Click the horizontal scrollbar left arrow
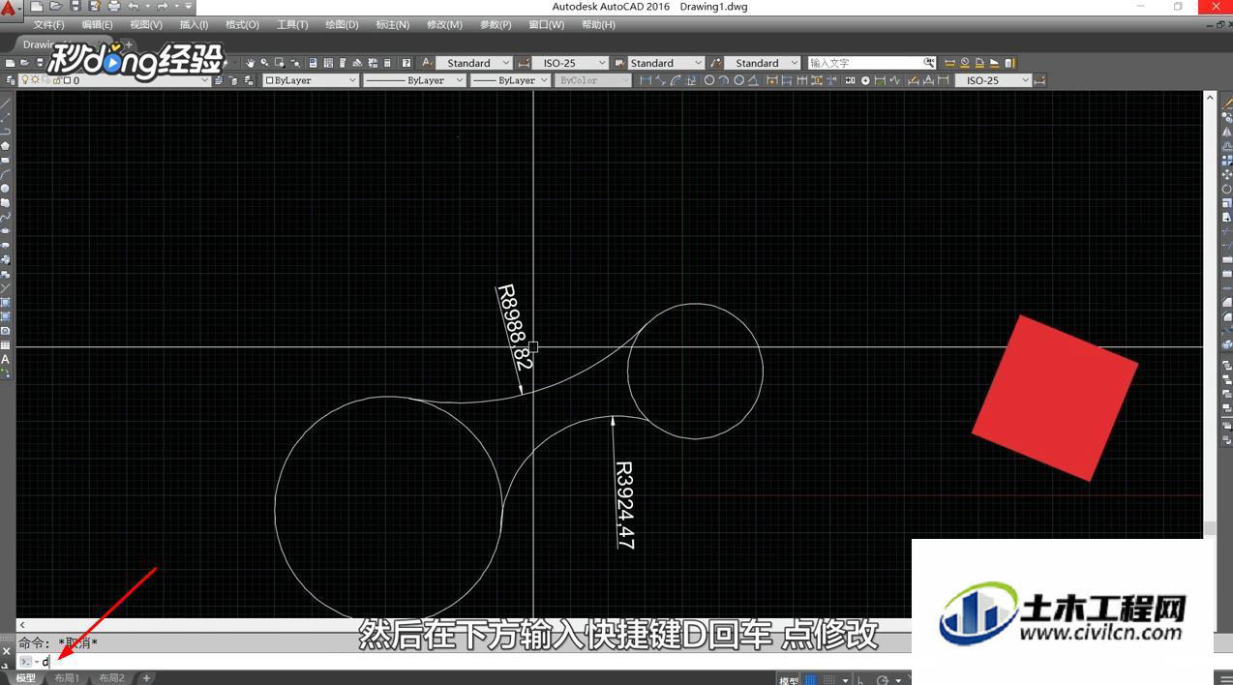 23,625
